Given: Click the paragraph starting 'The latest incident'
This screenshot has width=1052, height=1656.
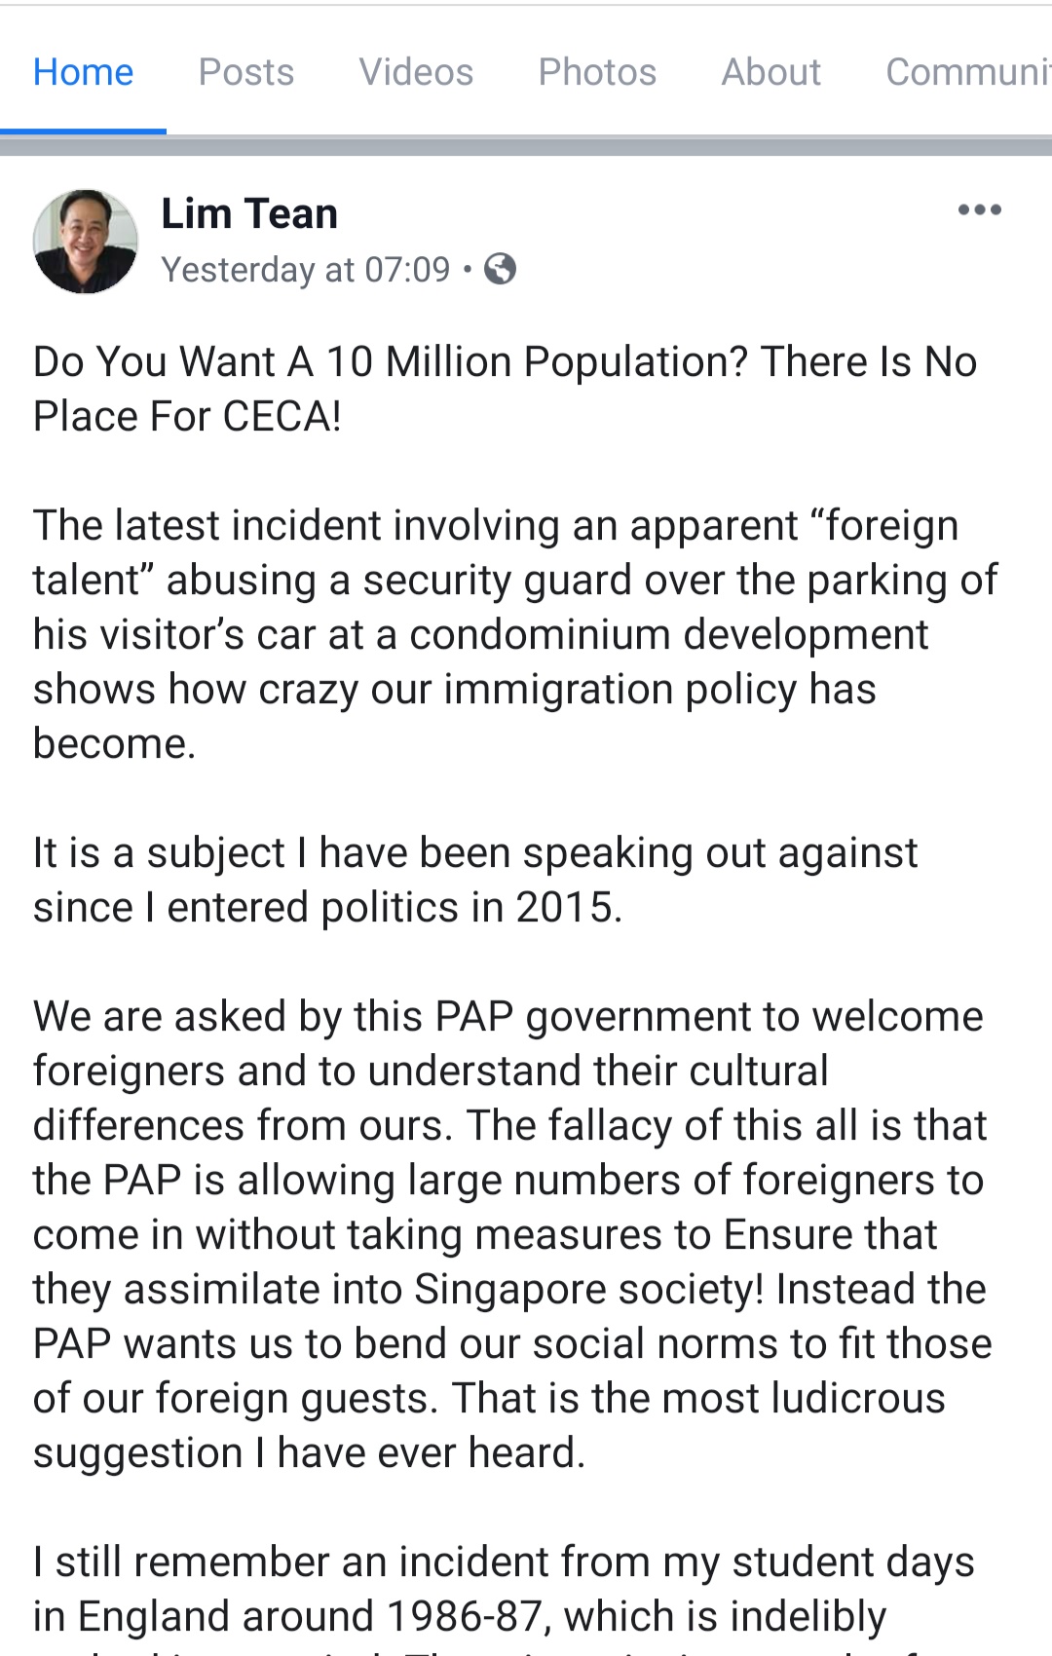Looking at the screenshot, I should coord(514,634).
